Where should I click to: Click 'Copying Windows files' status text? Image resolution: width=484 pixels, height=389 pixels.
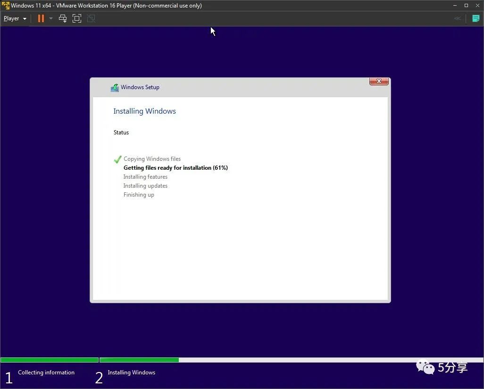pos(152,159)
